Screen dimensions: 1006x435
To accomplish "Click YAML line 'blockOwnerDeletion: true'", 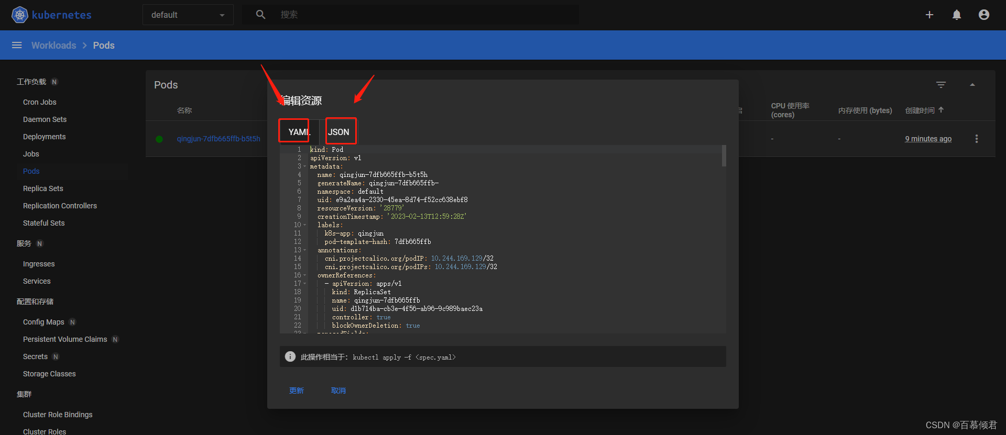I will (376, 326).
